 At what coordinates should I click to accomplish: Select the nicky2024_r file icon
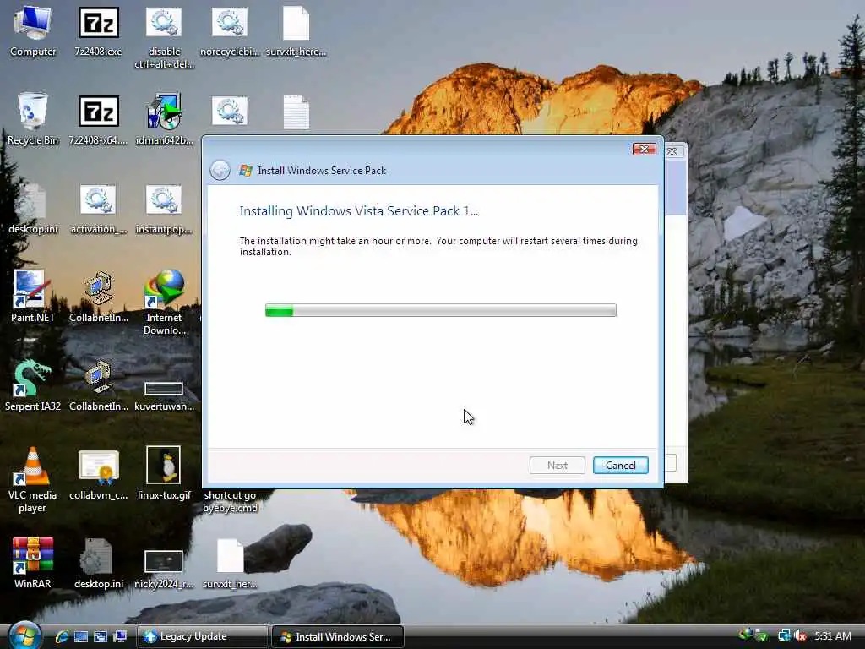tap(164, 569)
